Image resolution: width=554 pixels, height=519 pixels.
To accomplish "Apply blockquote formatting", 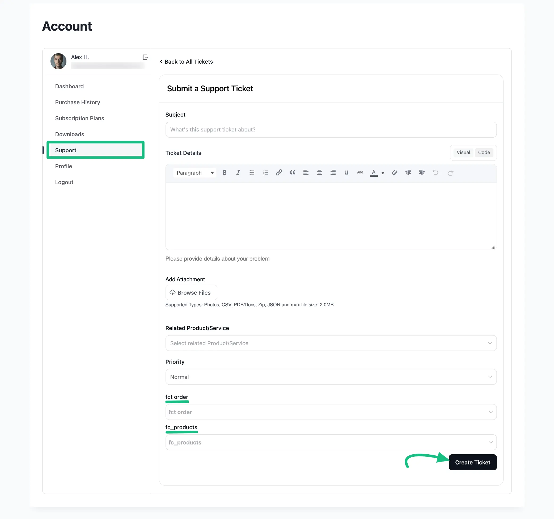I will click(x=292, y=172).
